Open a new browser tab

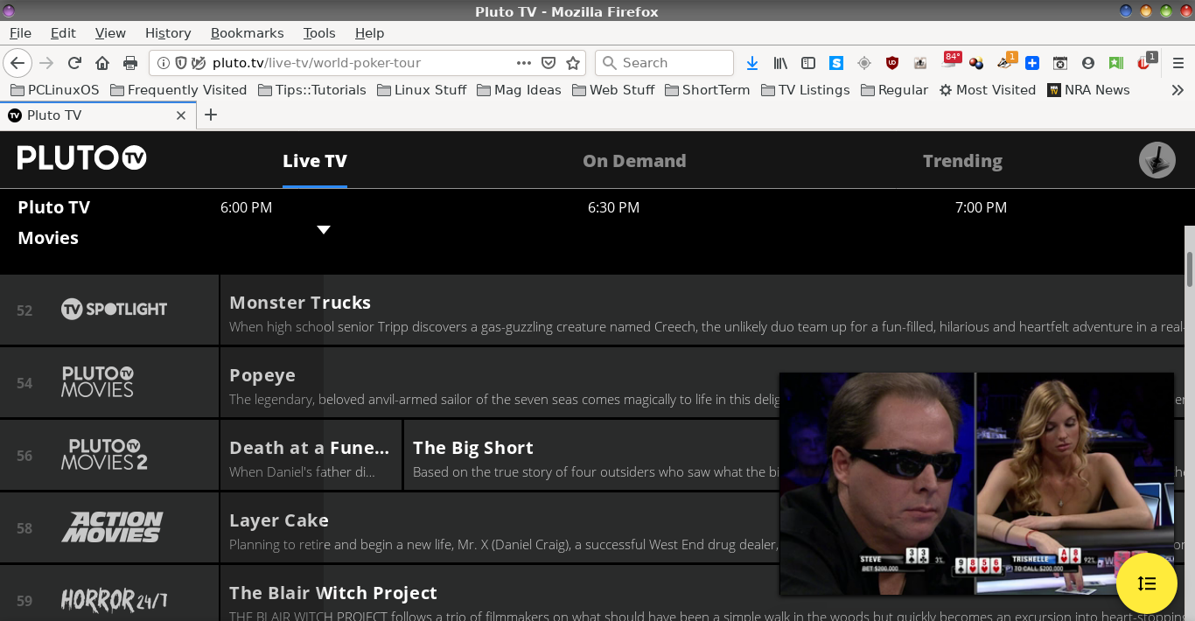tap(211, 115)
